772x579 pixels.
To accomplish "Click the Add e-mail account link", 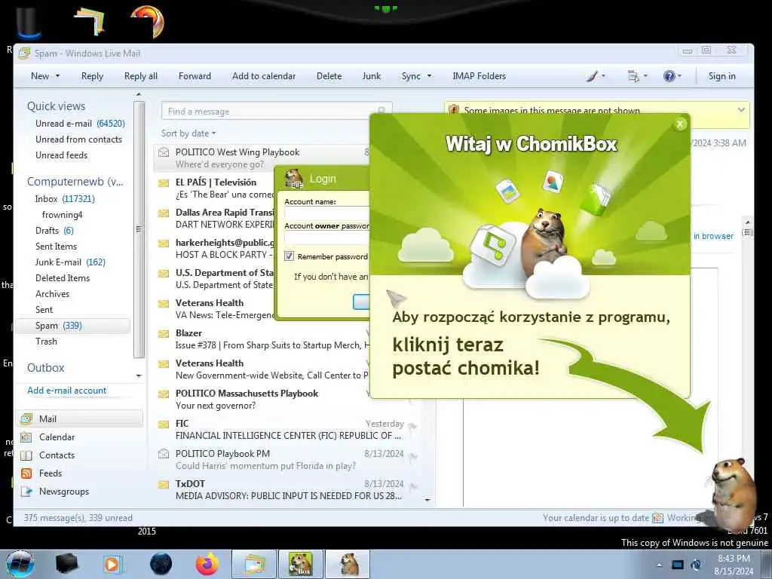I will [x=67, y=391].
